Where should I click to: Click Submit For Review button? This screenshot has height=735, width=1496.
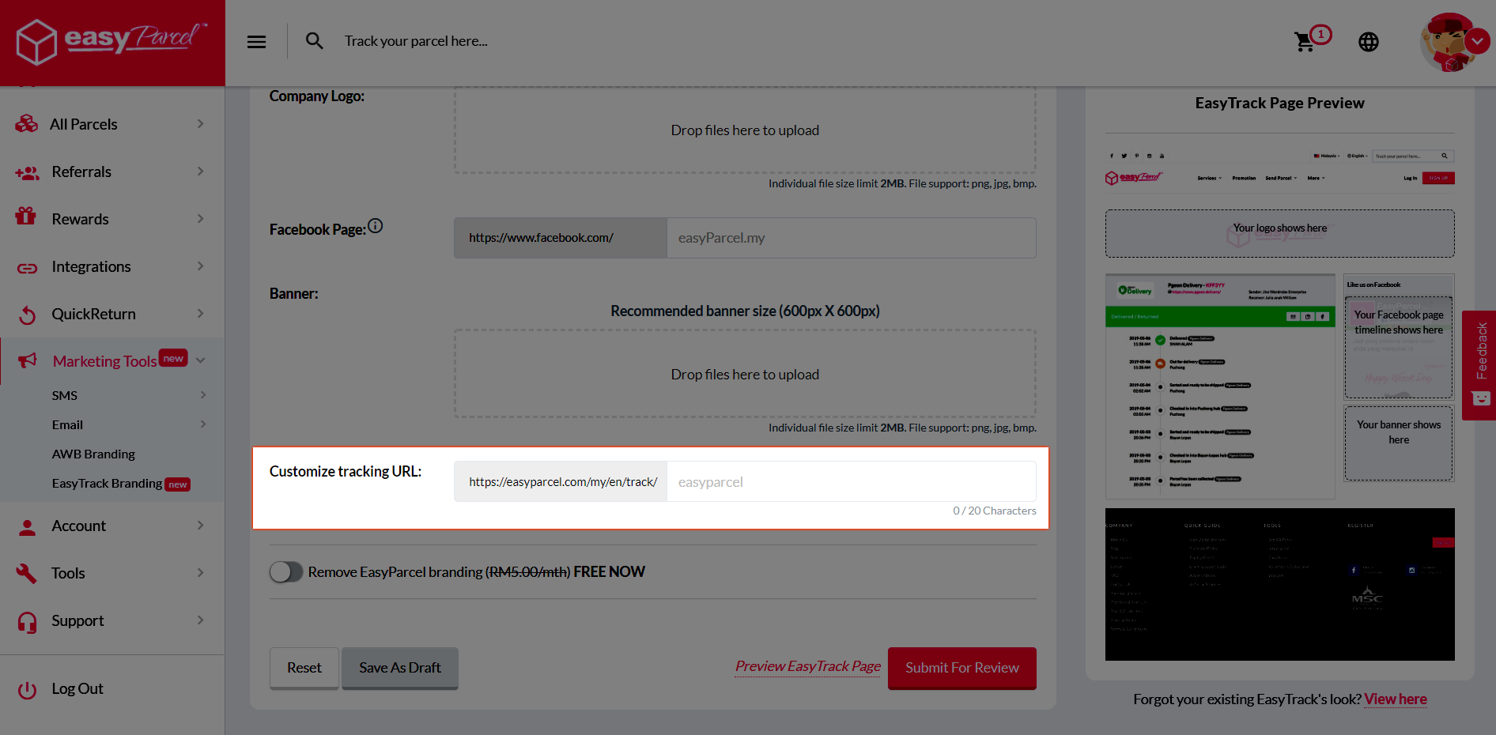pyautogui.click(x=962, y=668)
